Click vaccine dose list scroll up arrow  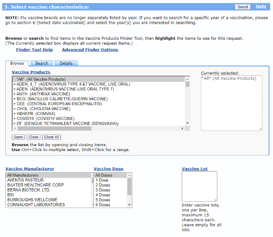coord(129,175)
